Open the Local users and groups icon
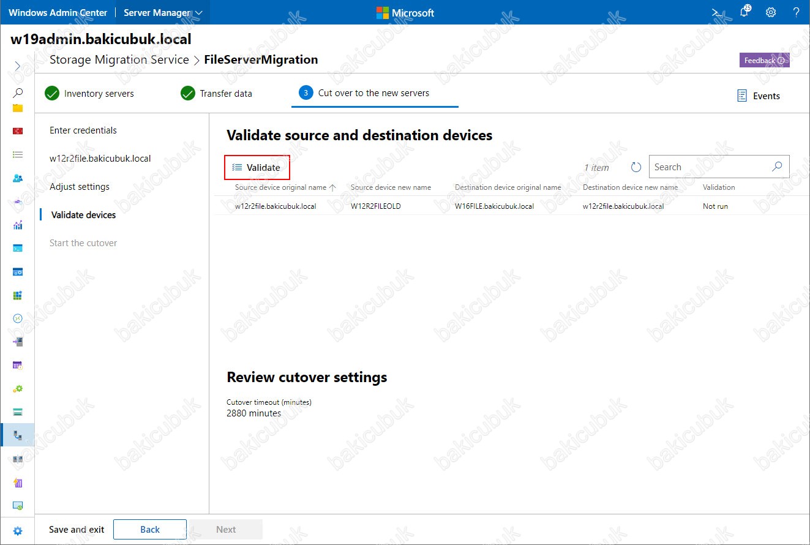 tap(18, 178)
